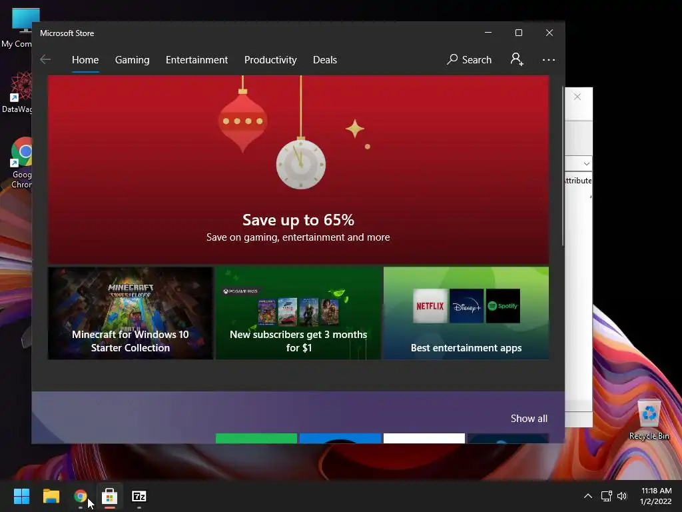Click Show all link
The width and height of the screenshot is (682, 512).
(529, 419)
